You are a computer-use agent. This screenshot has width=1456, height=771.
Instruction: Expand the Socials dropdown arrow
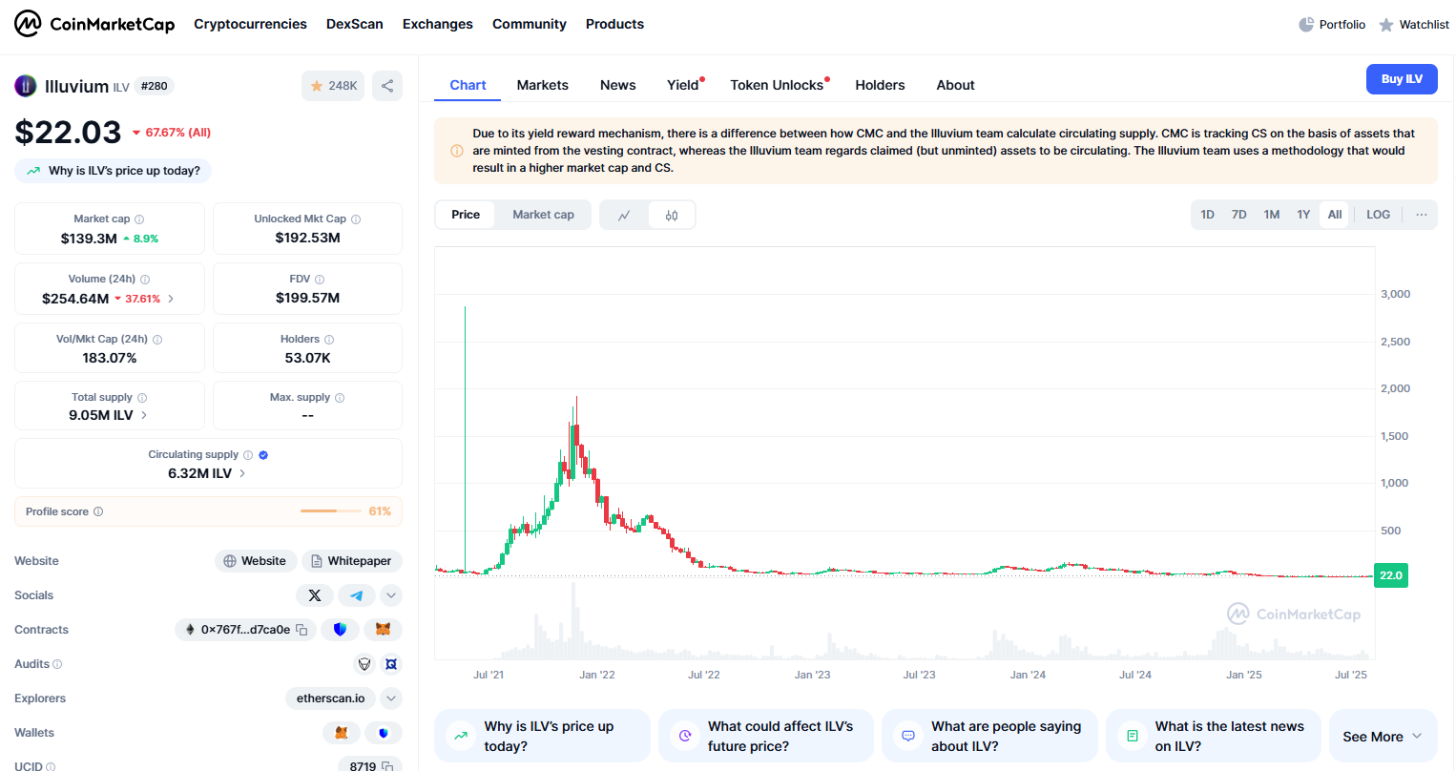(x=391, y=595)
